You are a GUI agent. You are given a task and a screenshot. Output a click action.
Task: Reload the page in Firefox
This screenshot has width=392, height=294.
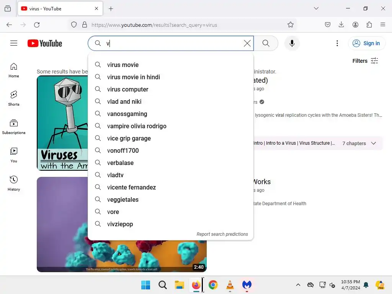[x=37, y=25]
